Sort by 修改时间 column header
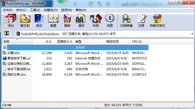195x109 pixels. tap(118, 41)
